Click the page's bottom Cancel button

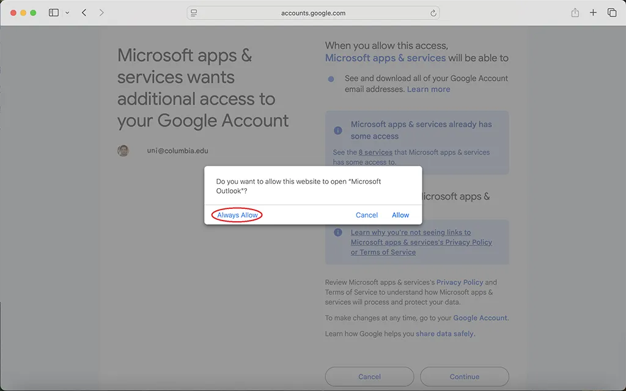coord(369,376)
